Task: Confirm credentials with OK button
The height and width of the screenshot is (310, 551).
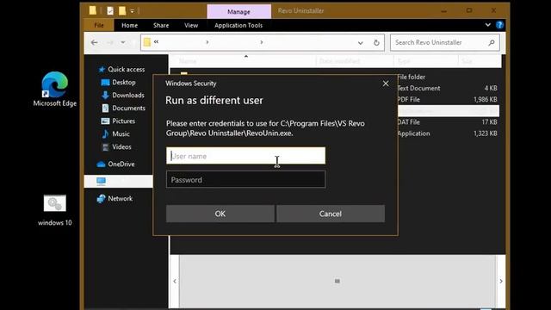Action: click(220, 214)
